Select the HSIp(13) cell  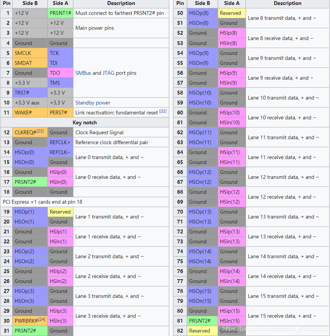[x=232, y=232]
